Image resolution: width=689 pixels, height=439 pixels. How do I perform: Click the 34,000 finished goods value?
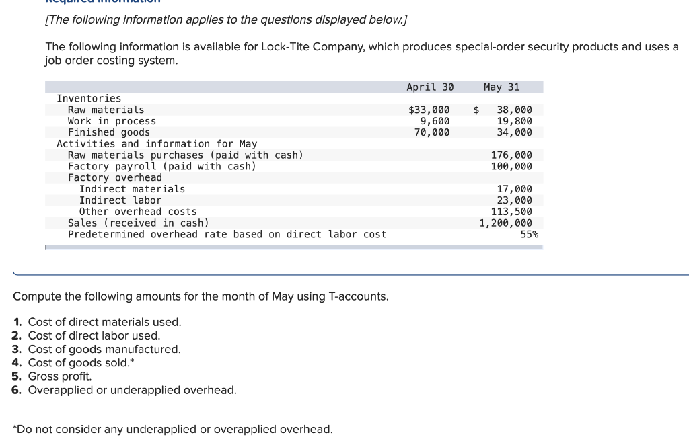coord(514,132)
